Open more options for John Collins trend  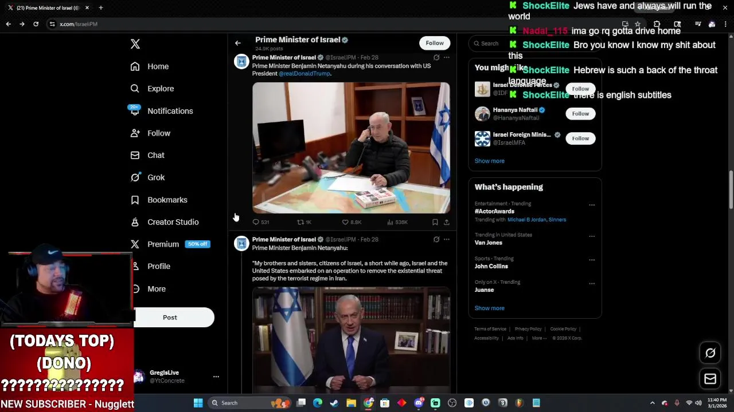(x=592, y=260)
